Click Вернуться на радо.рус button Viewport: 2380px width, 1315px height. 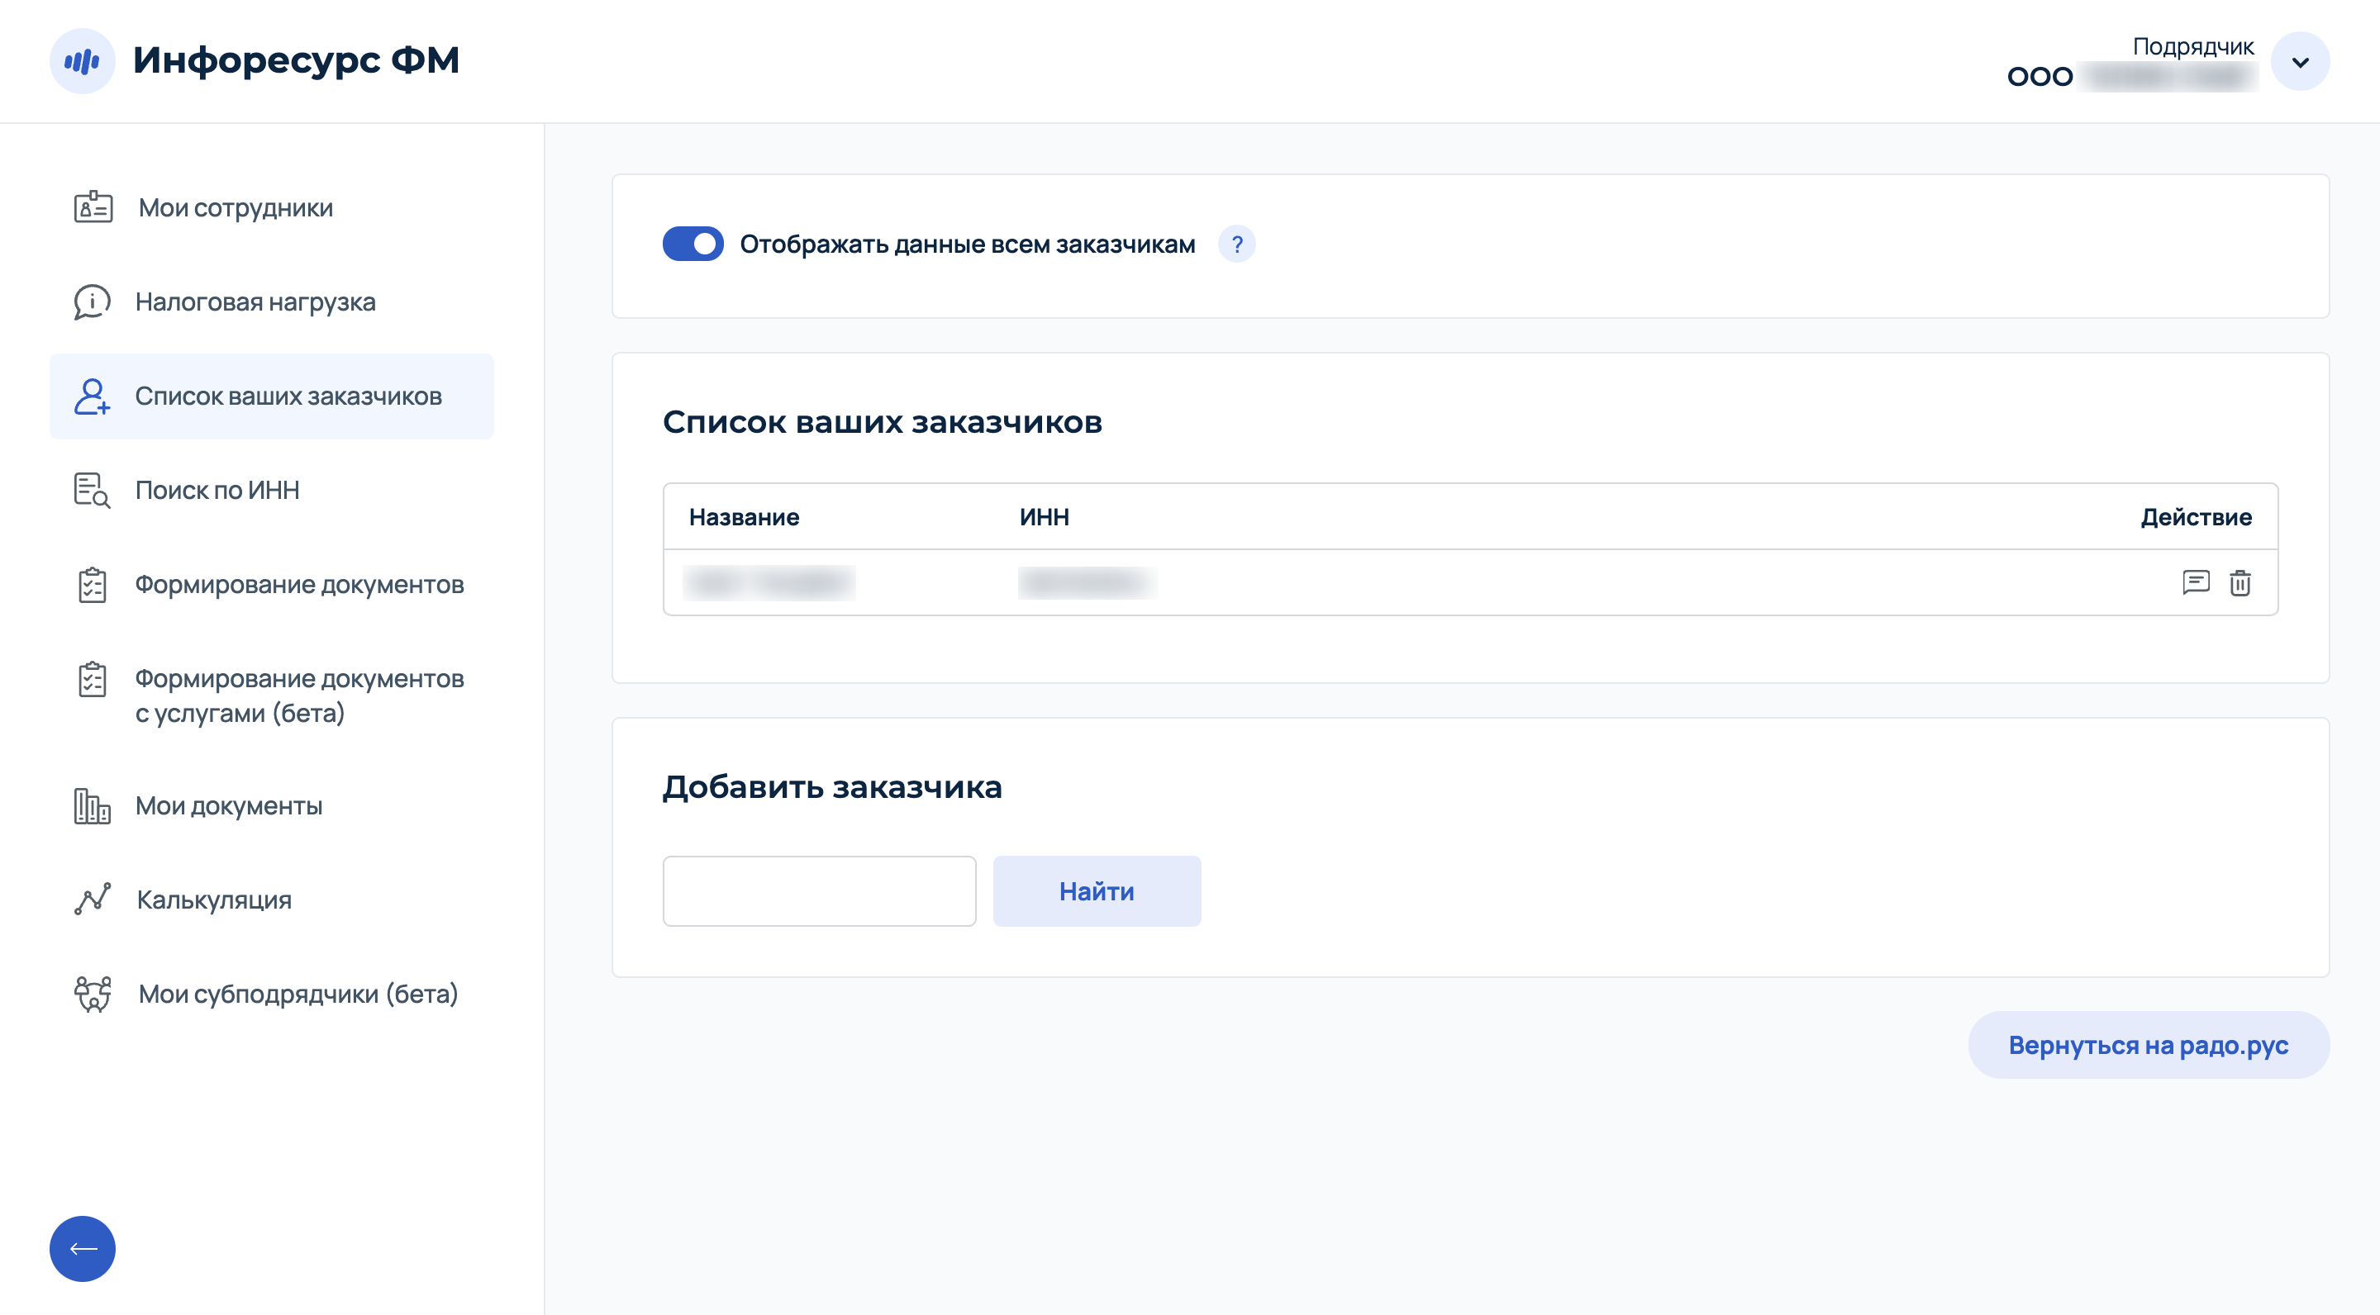2148,1044
